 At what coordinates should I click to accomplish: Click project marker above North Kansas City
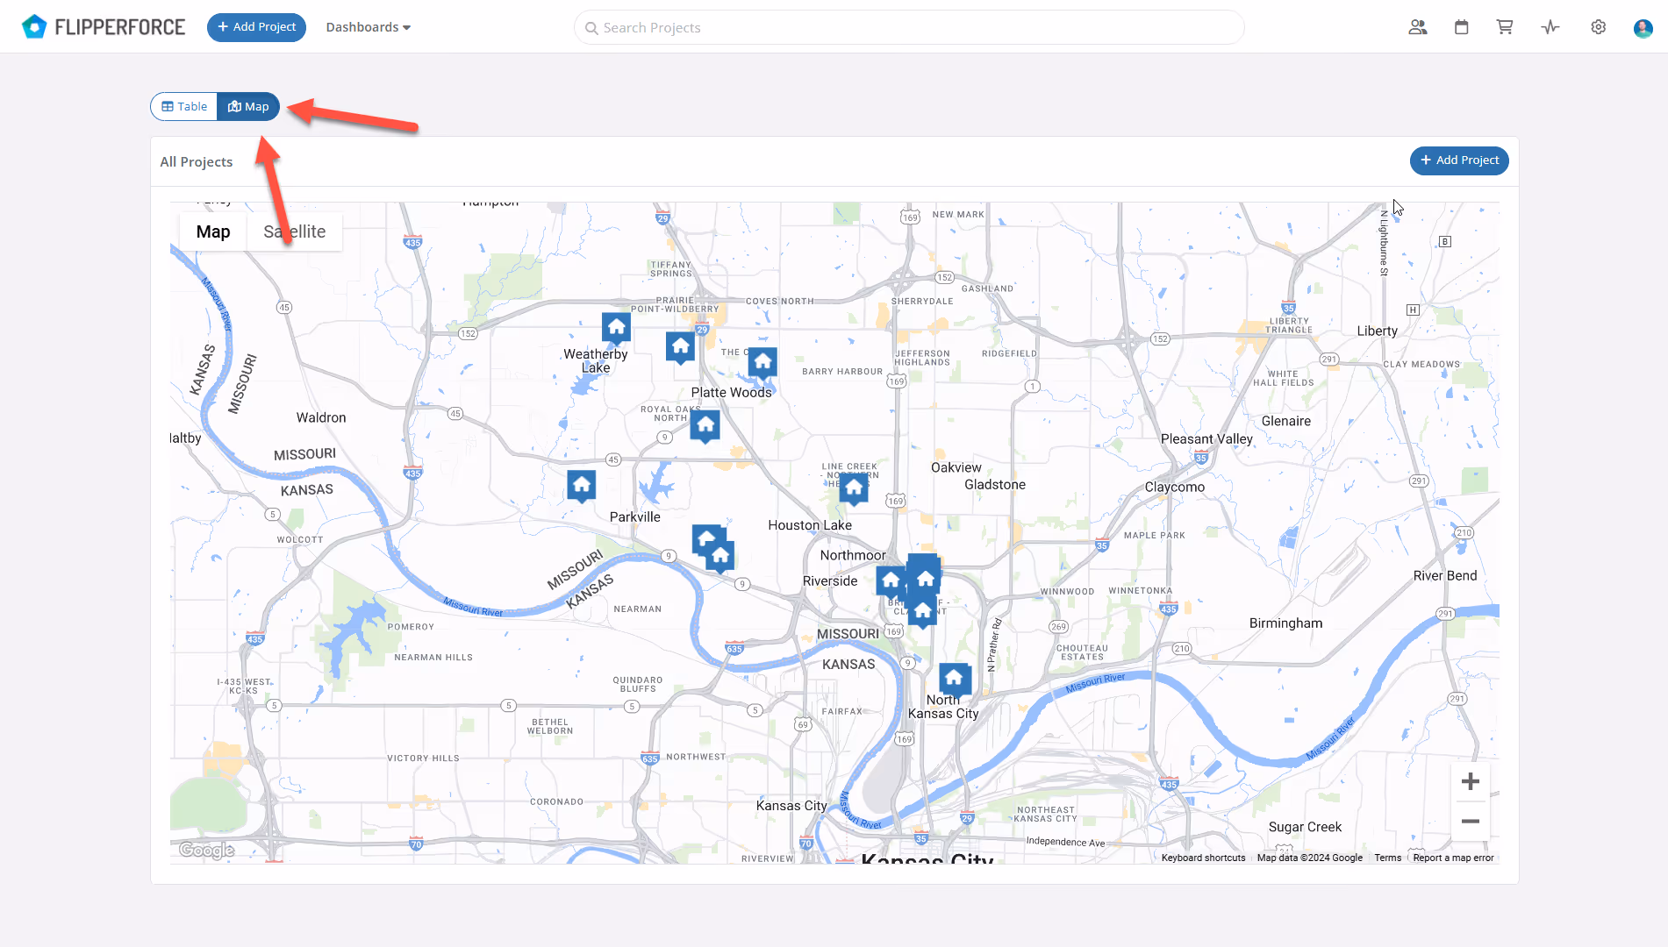(x=954, y=679)
